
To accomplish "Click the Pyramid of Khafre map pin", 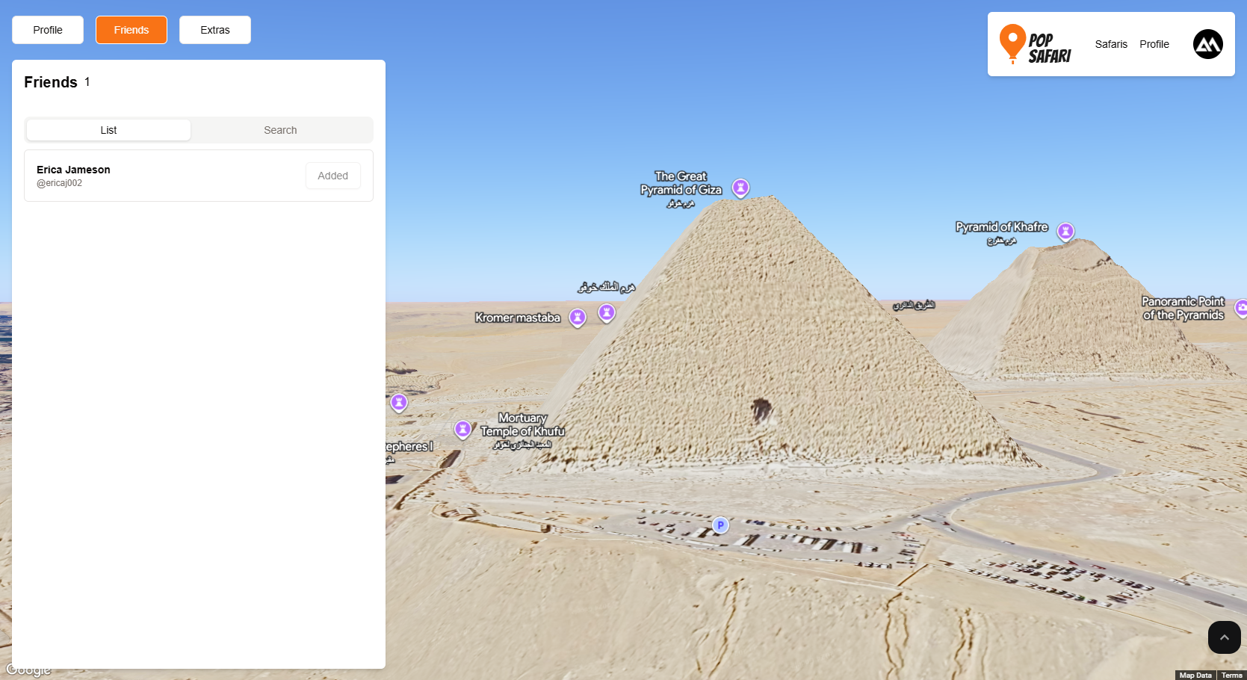I will (1065, 231).
